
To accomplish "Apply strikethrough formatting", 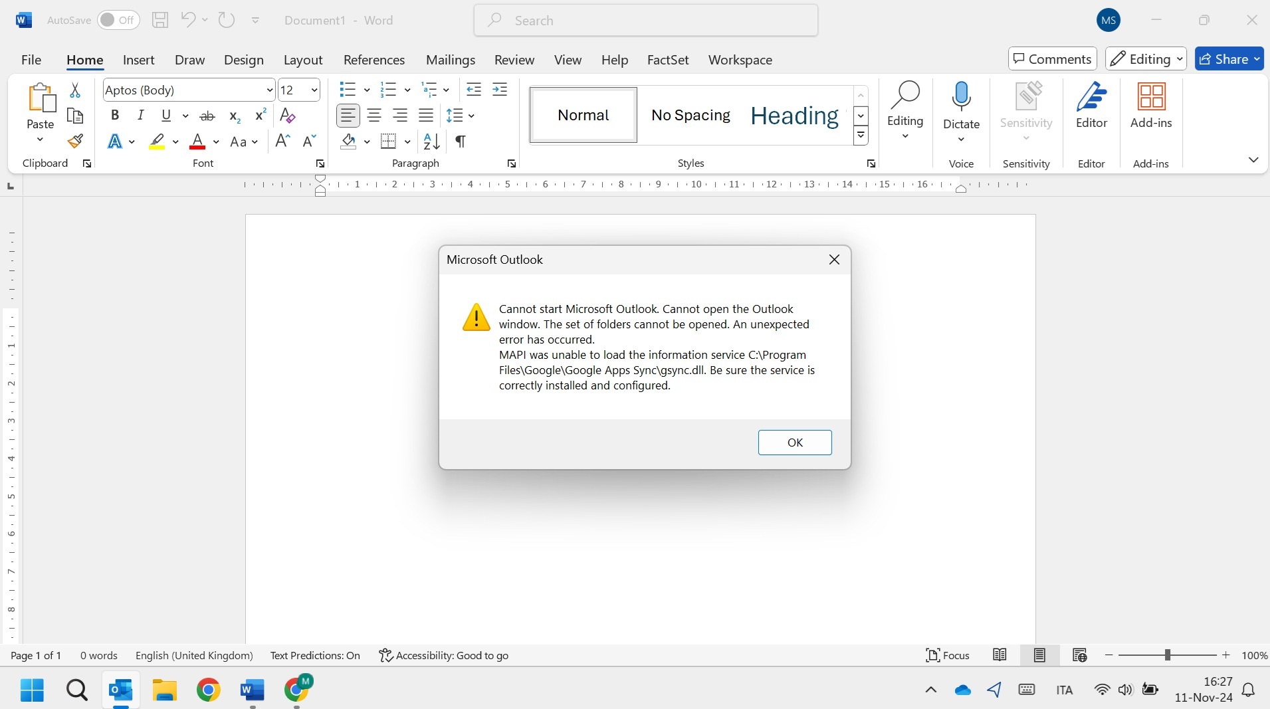I will pos(207,116).
